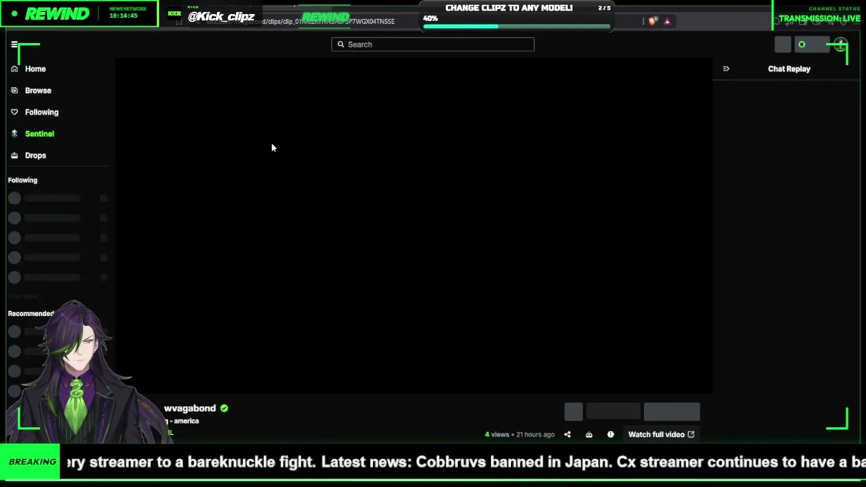The height and width of the screenshot is (487, 866).
Task: Download the clip via download icon
Action: coord(589,435)
